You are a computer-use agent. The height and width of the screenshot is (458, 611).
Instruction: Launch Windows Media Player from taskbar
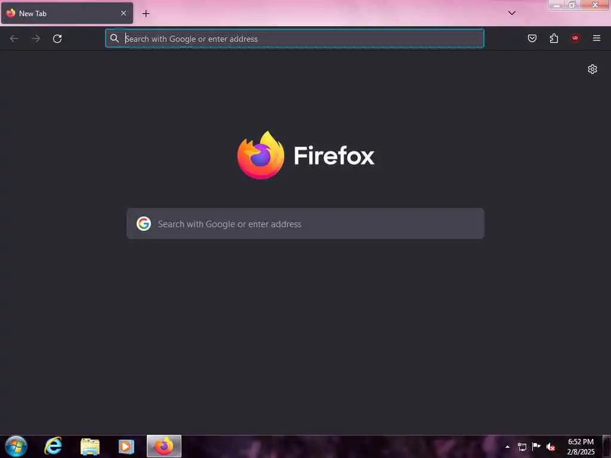click(126, 446)
